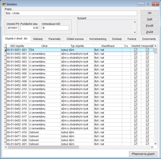Click the row indicator arrow beside 00-01-0051 -001
The height and width of the screenshot is (159, 161).
point(6,50)
